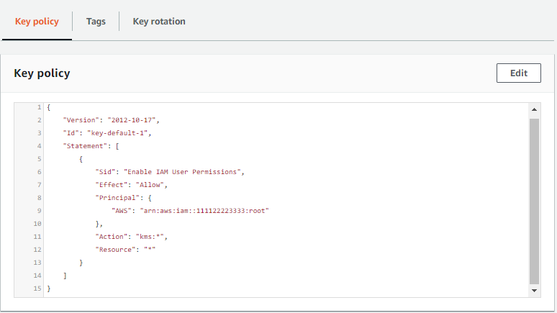Image resolution: width=557 pixels, height=313 pixels.
Task: Place cursor on the "Resource" line
Action: pyautogui.click(x=114, y=250)
